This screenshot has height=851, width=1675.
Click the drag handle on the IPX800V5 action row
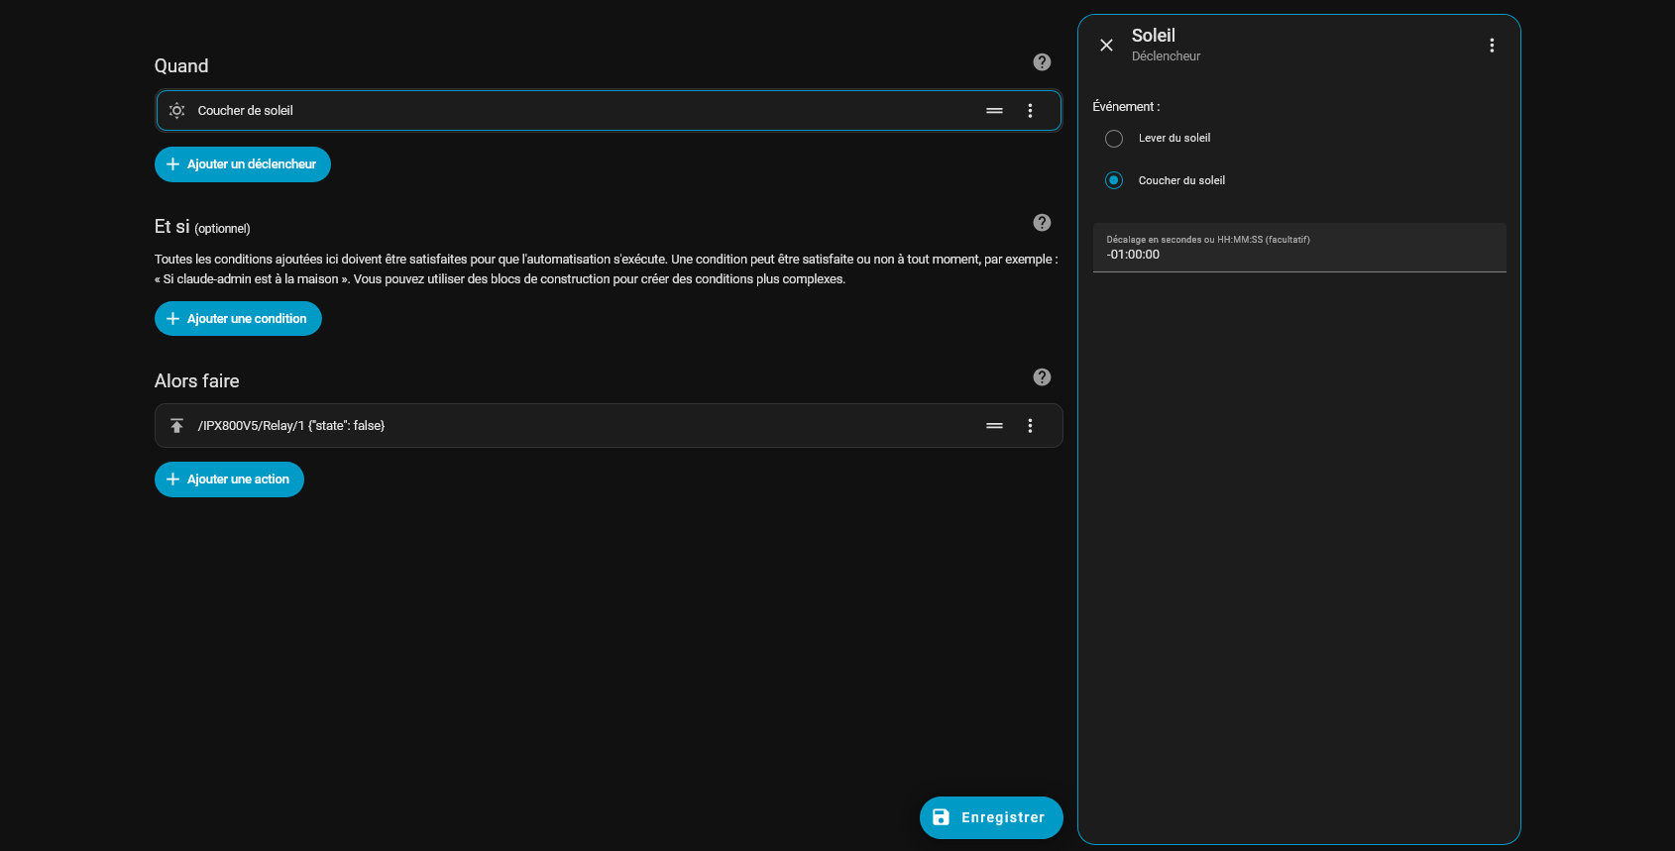pos(994,426)
